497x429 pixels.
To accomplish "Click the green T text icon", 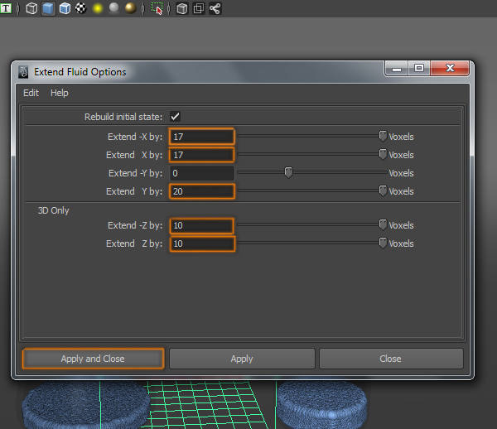I will pos(7,9).
